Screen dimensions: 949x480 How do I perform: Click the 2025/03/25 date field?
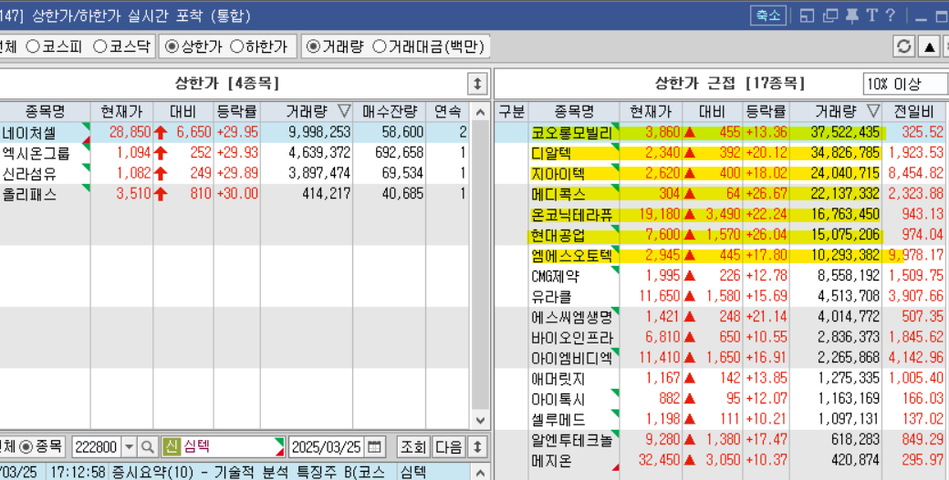(x=327, y=447)
